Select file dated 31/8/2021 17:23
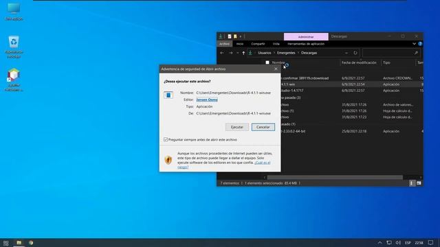Viewport: 440px width, 247px height. [351, 117]
